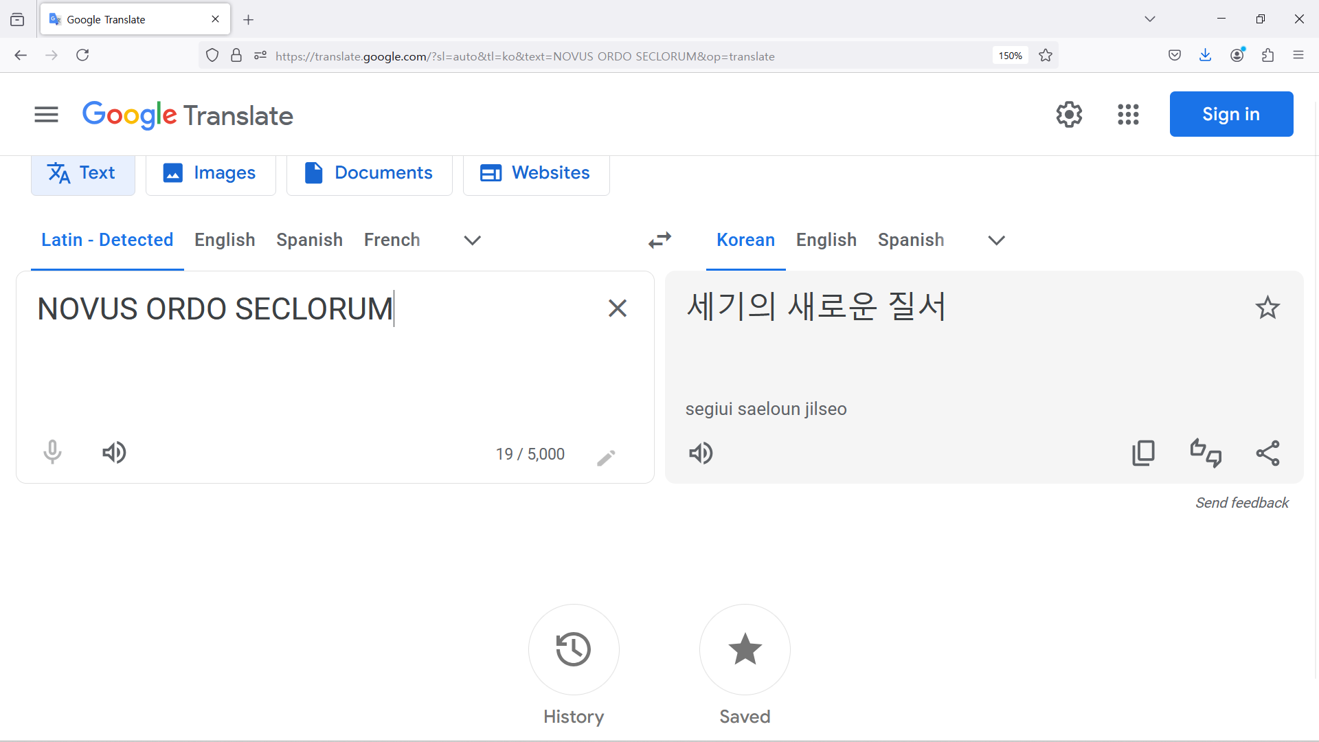Switch to Websites translation tab

(x=536, y=173)
